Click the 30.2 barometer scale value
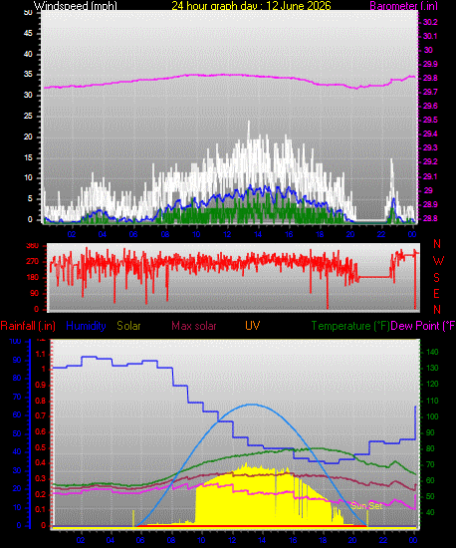The height and width of the screenshot is (548, 456). (430, 22)
